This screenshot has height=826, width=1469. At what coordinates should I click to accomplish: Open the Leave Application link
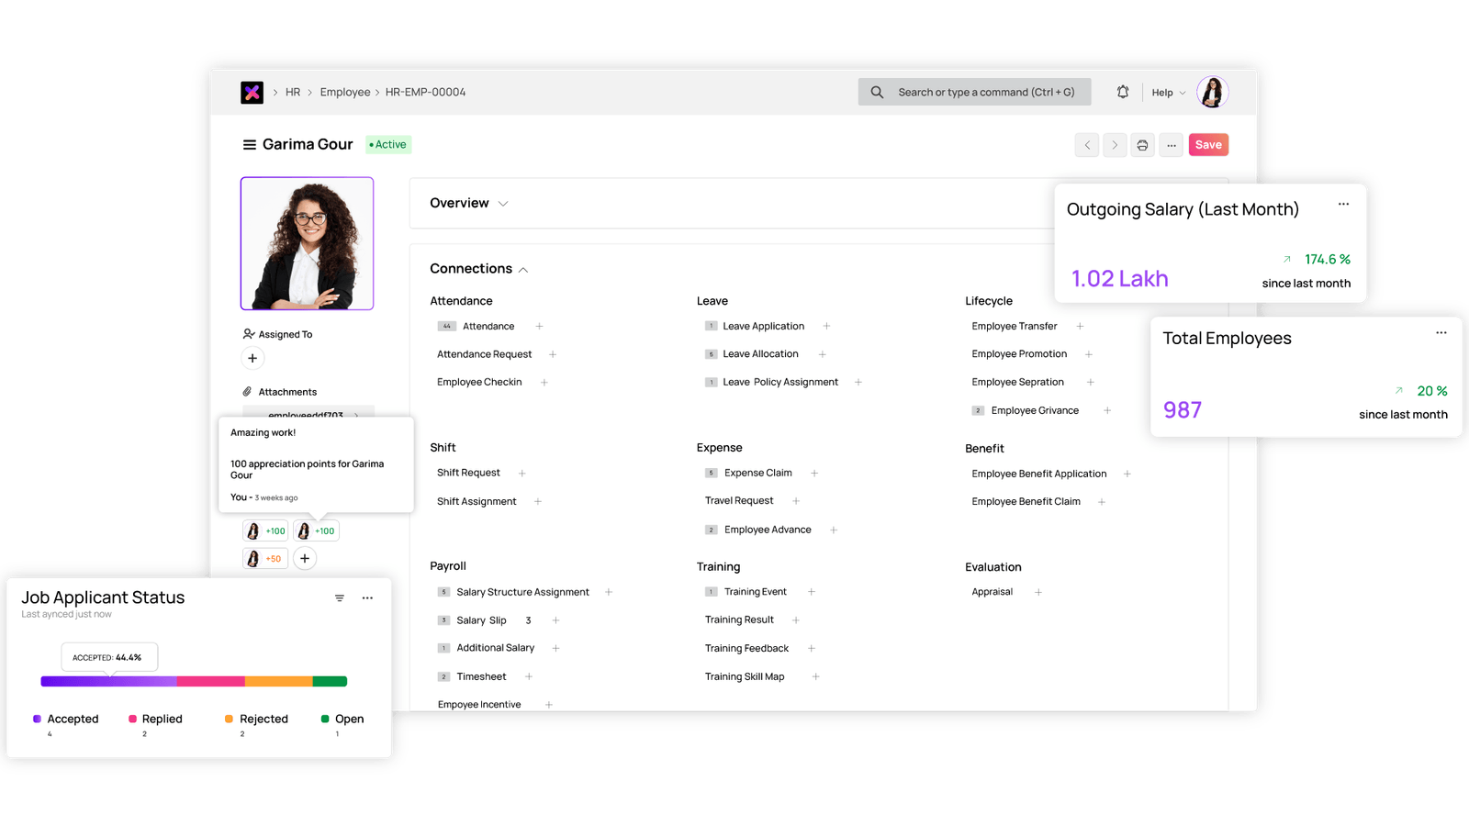tap(763, 327)
